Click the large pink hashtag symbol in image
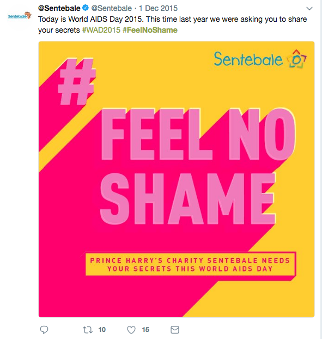322x339 pixels. (77, 82)
